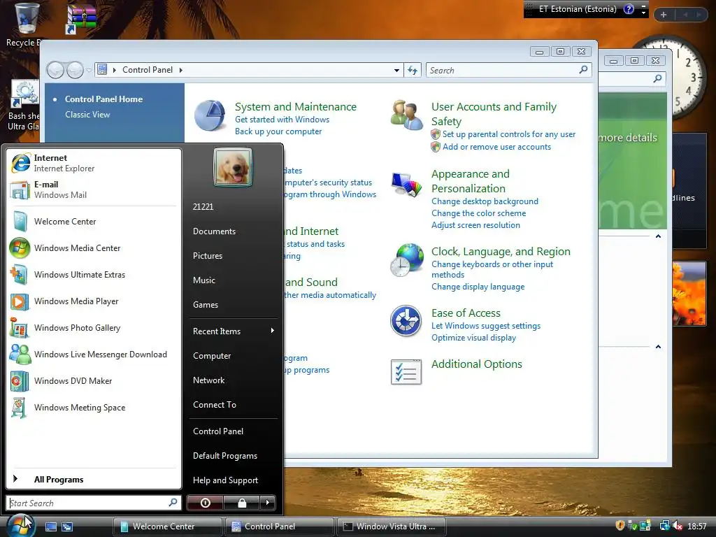Screen dimensions: 716x537
Task: Launch Windows Media Player
Action: (x=94, y=301)
